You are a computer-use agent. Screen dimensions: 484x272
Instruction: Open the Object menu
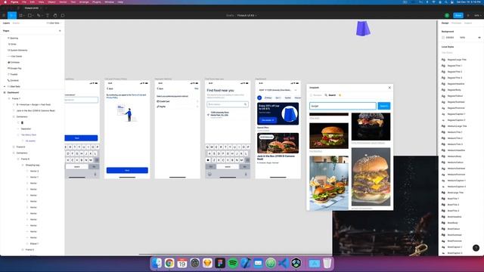tap(51, 2)
